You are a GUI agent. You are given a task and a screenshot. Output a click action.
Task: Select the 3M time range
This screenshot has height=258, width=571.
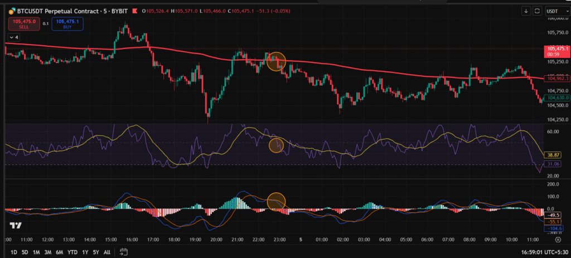[x=48, y=252]
